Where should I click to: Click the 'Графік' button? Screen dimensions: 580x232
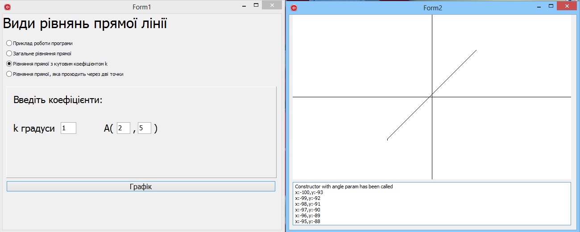(x=141, y=186)
